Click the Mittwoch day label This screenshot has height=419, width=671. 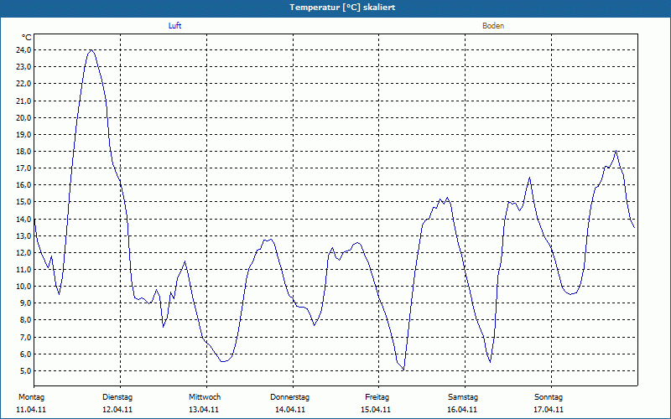[x=205, y=397]
